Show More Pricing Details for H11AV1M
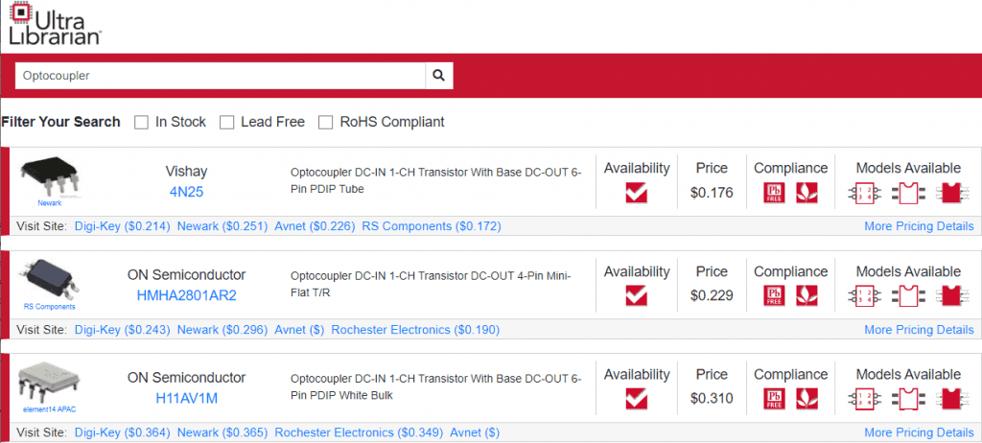Viewport: 982px width, 443px height. (919, 433)
